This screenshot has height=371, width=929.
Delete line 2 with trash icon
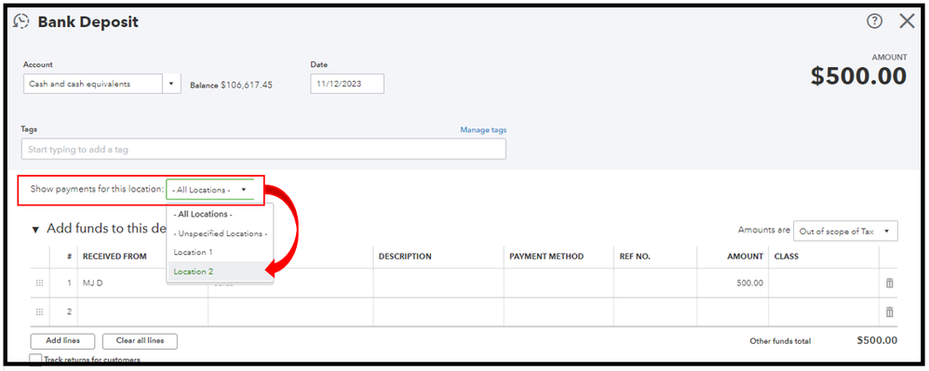pos(889,311)
